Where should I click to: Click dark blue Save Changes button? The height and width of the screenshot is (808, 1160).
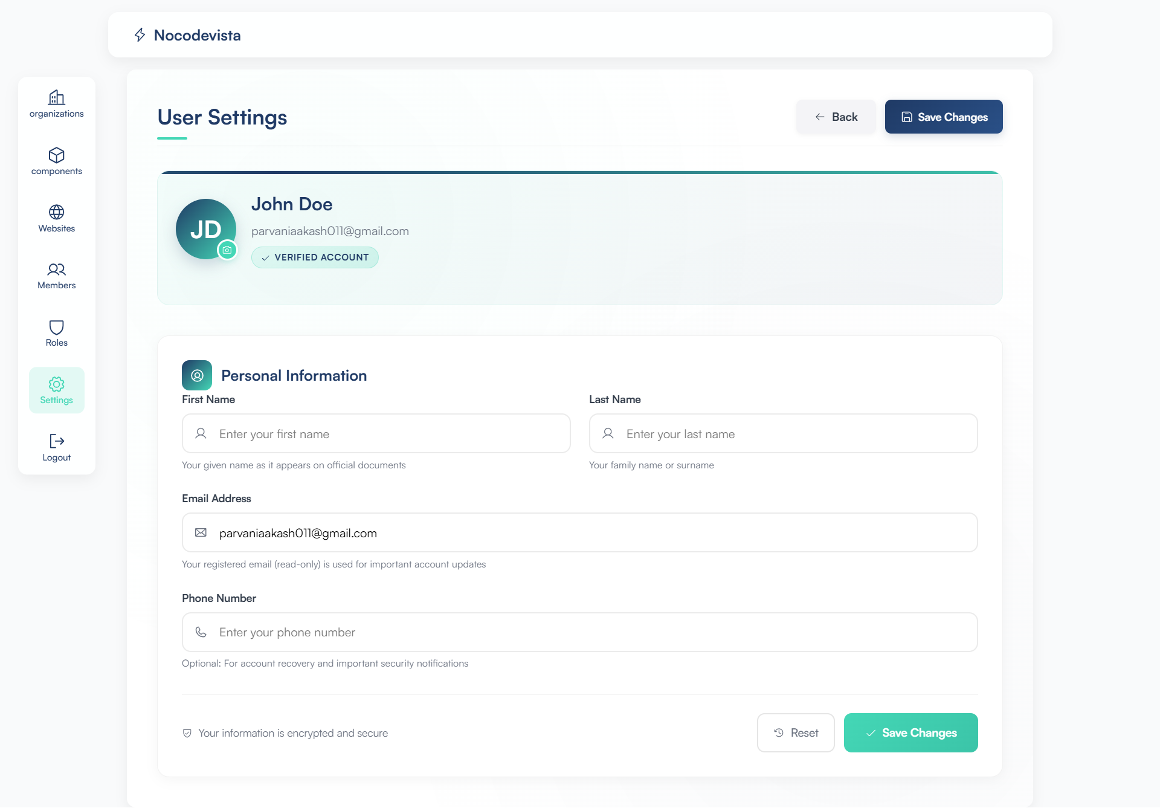[943, 117]
